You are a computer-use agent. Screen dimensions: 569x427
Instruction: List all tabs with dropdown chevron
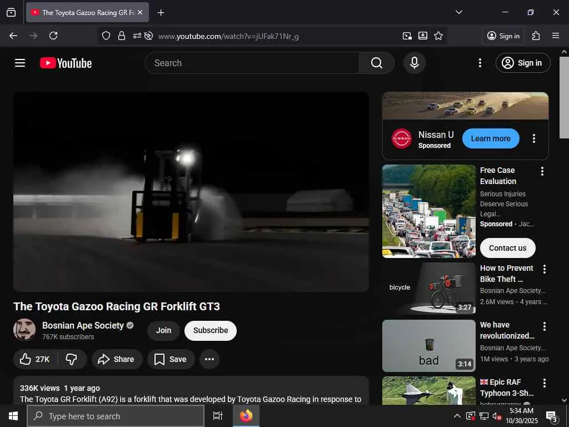click(x=458, y=12)
